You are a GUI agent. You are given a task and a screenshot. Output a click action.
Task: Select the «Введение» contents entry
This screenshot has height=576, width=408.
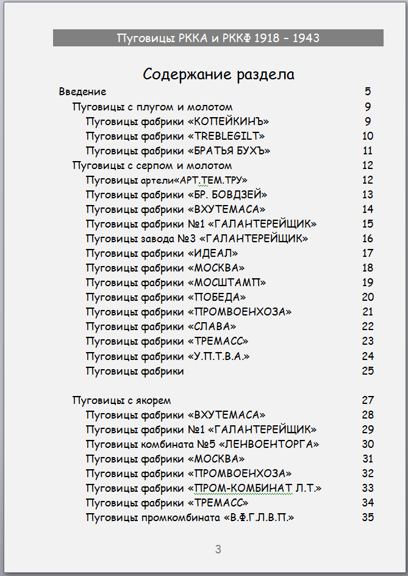(x=82, y=92)
